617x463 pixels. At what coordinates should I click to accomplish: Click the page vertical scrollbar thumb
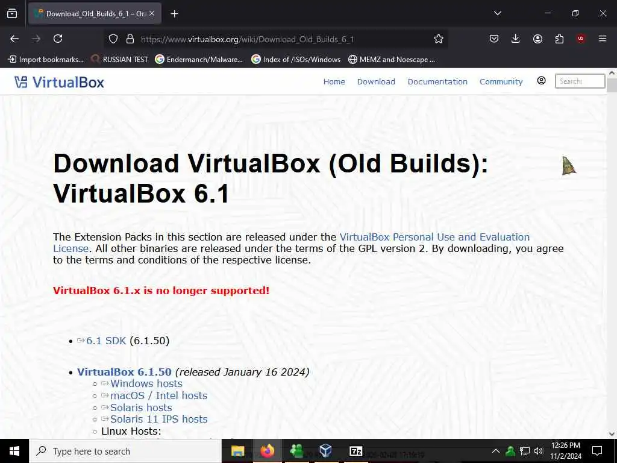click(x=612, y=85)
